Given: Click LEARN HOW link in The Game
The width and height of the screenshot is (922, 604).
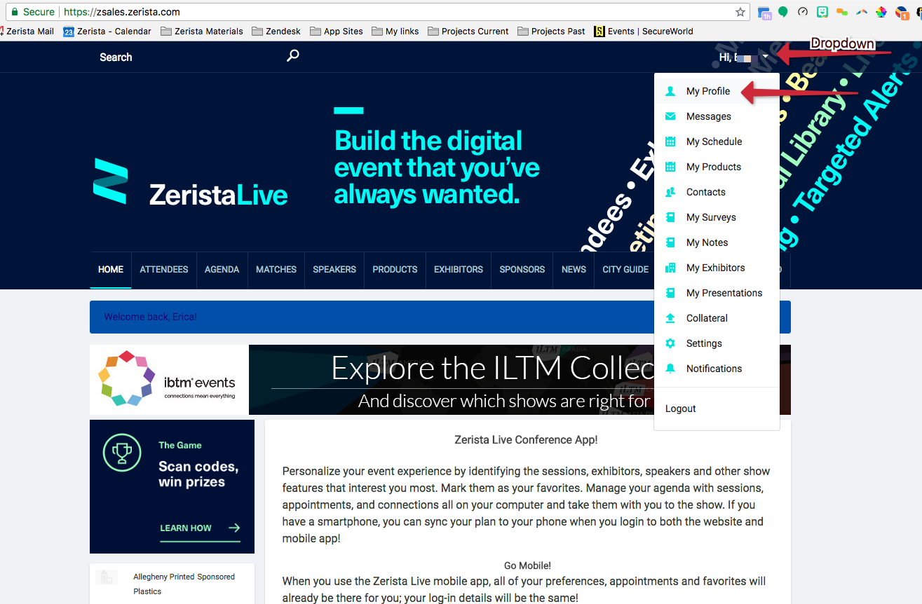Looking at the screenshot, I should point(200,528).
